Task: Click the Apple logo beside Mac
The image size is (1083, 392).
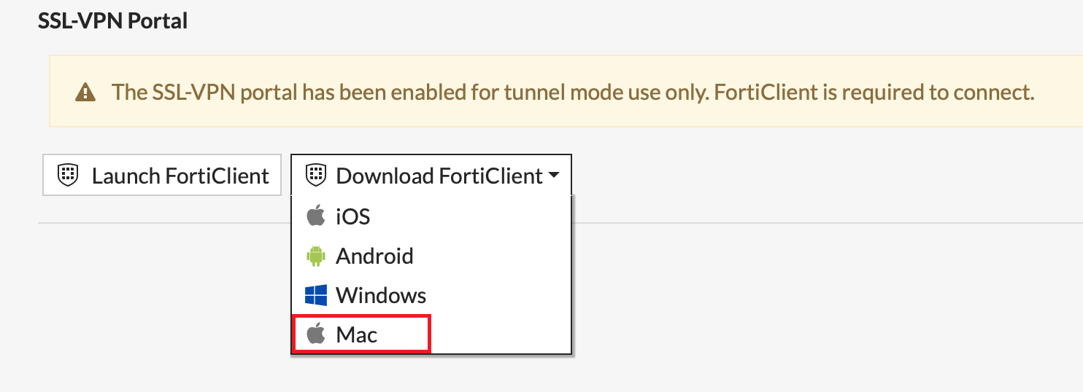Action: pos(315,334)
